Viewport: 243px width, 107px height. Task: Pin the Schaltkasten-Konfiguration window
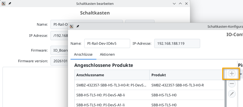[78, 26]
